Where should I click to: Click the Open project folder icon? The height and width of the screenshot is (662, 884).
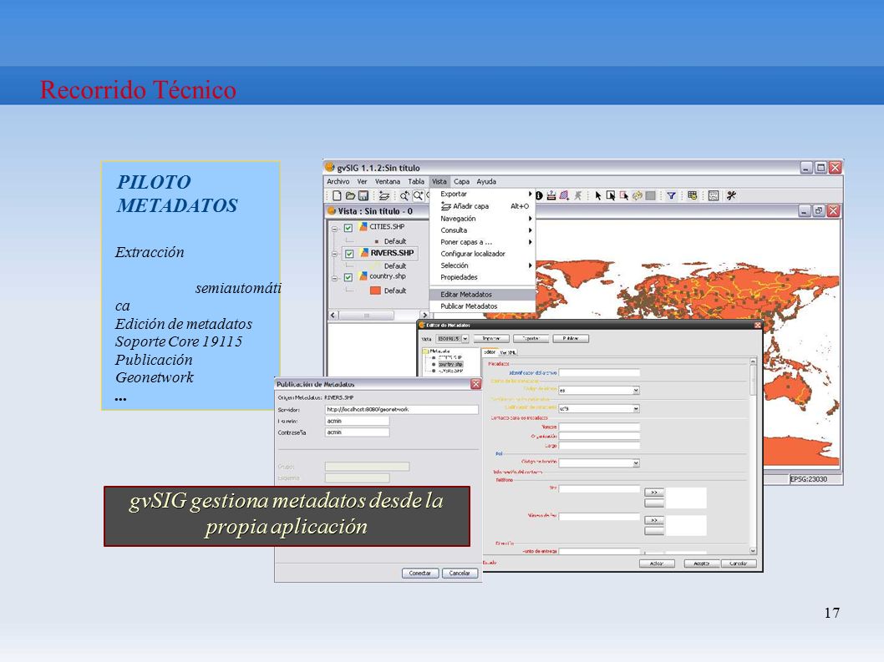pyautogui.click(x=350, y=195)
